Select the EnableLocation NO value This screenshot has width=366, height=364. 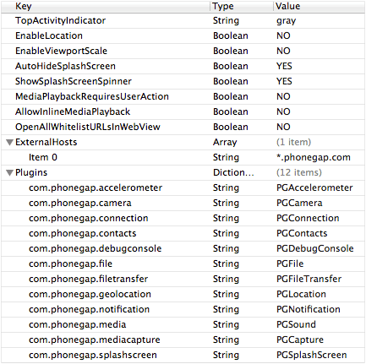[x=283, y=35]
